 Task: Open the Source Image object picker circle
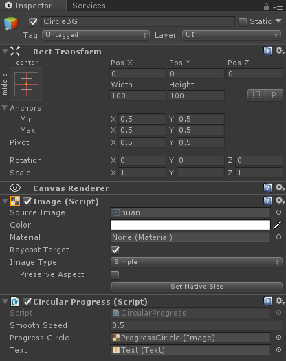coord(278,212)
